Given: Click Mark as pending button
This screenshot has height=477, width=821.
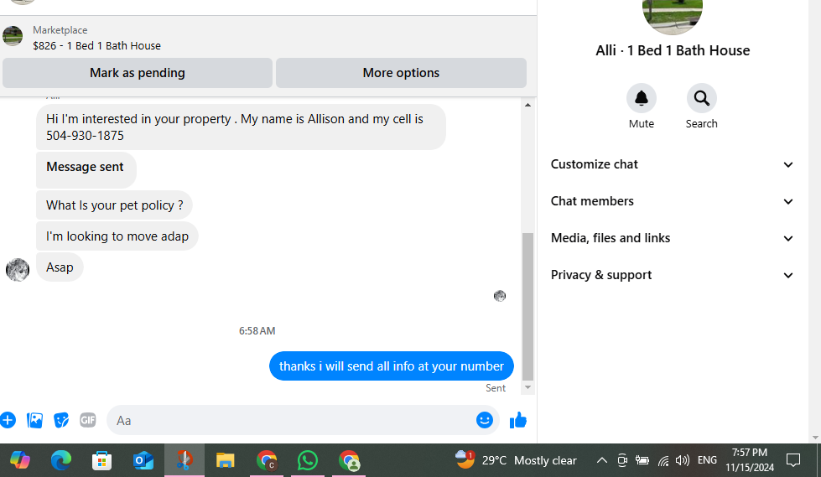Looking at the screenshot, I should pyautogui.click(x=138, y=73).
